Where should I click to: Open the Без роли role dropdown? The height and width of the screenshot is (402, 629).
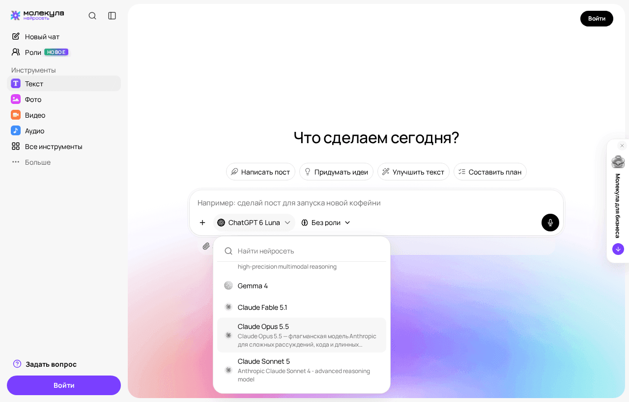[x=325, y=223]
